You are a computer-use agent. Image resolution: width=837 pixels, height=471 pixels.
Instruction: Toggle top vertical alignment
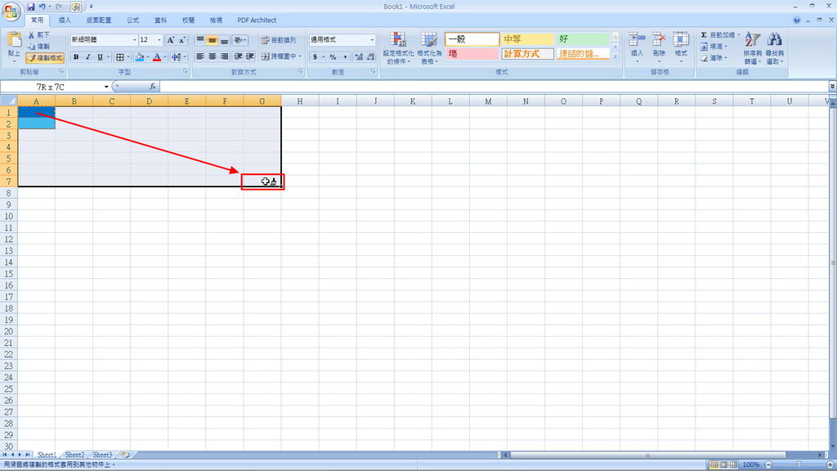(200, 40)
